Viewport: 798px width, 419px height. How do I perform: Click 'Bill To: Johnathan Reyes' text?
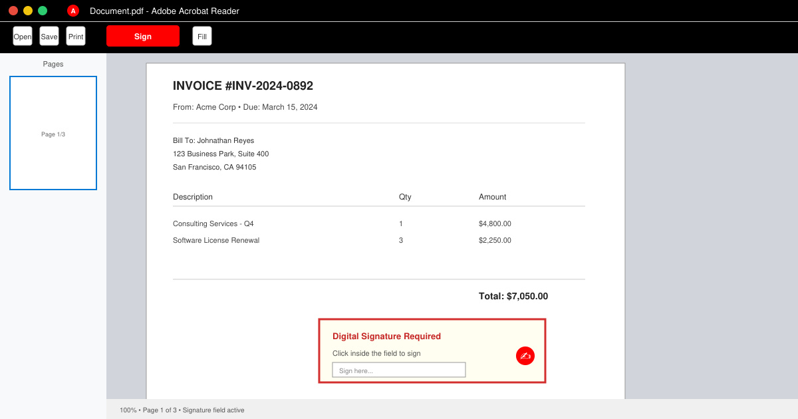tap(213, 140)
